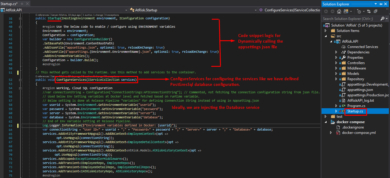Click the Home icon in Solution Explorer

[x=339, y=11]
